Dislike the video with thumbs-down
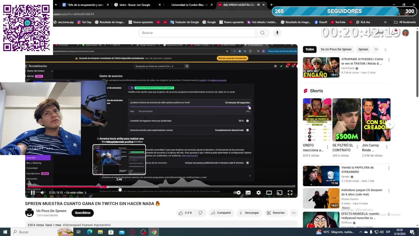 coord(200,213)
